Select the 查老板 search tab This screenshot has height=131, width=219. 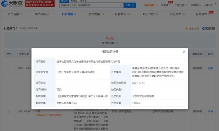[74, 1]
